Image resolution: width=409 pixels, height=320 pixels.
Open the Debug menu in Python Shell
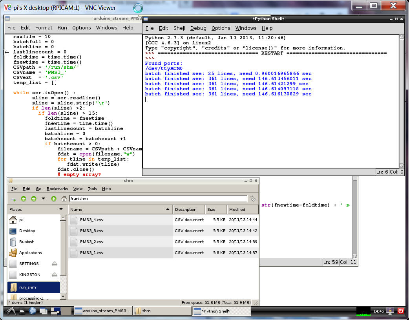[x=198, y=28]
